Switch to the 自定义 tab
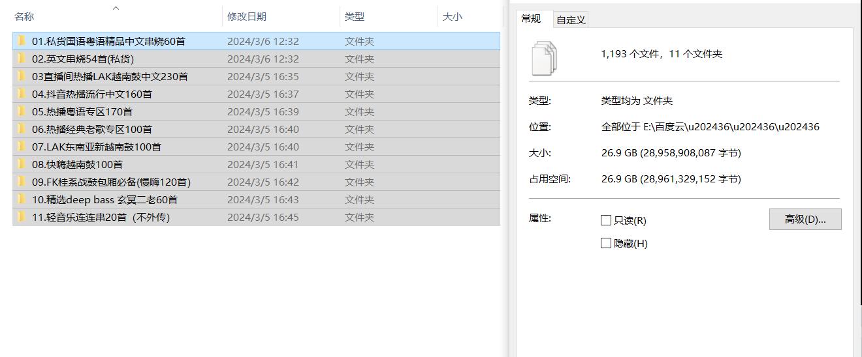This screenshot has width=862, height=357. [571, 20]
